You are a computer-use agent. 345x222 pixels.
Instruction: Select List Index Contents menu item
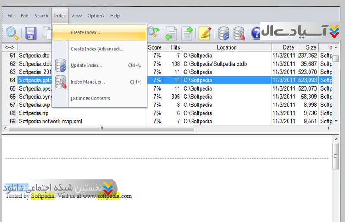coord(90,98)
